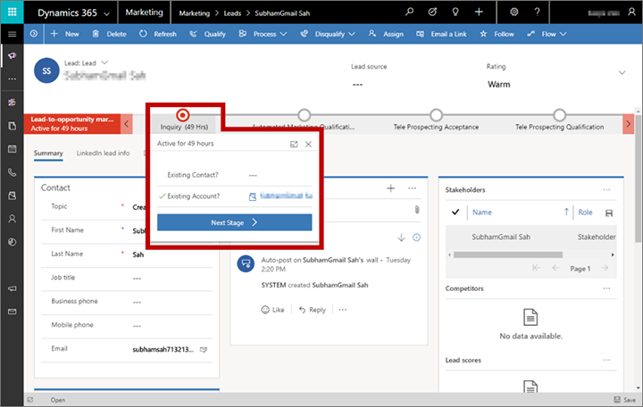The width and height of the screenshot is (643, 407).
Task: Select the Inquiry stage circle
Action: click(183, 114)
